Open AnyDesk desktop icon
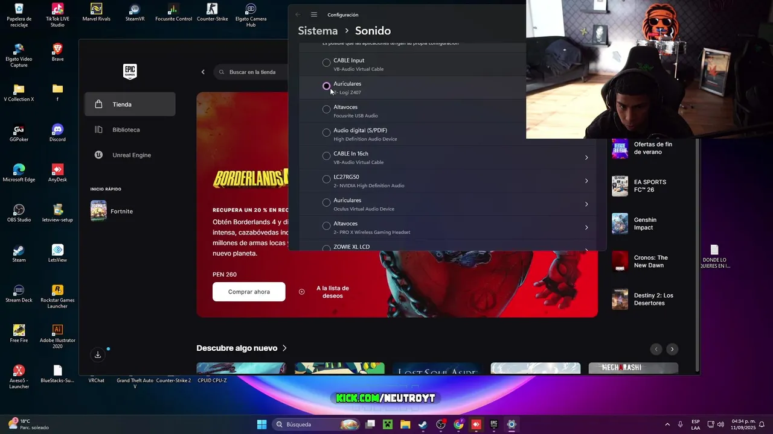The image size is (773, 434). tap(57, 173)
